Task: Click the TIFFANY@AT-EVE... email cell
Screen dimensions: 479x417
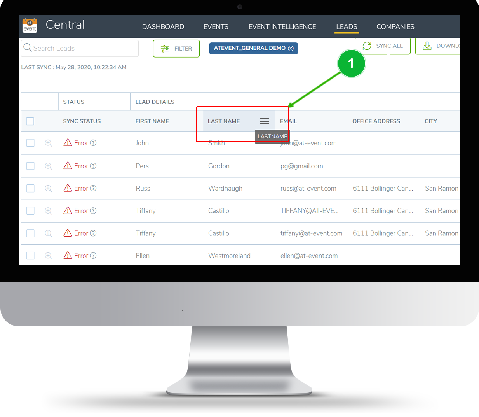Action: pyautogui.click(x=309, y=211)
